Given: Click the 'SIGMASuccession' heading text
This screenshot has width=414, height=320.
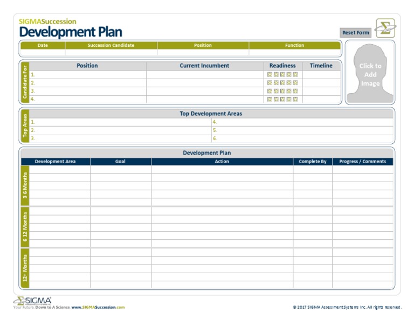Looking at the screenshot, I should pos(47,22).
